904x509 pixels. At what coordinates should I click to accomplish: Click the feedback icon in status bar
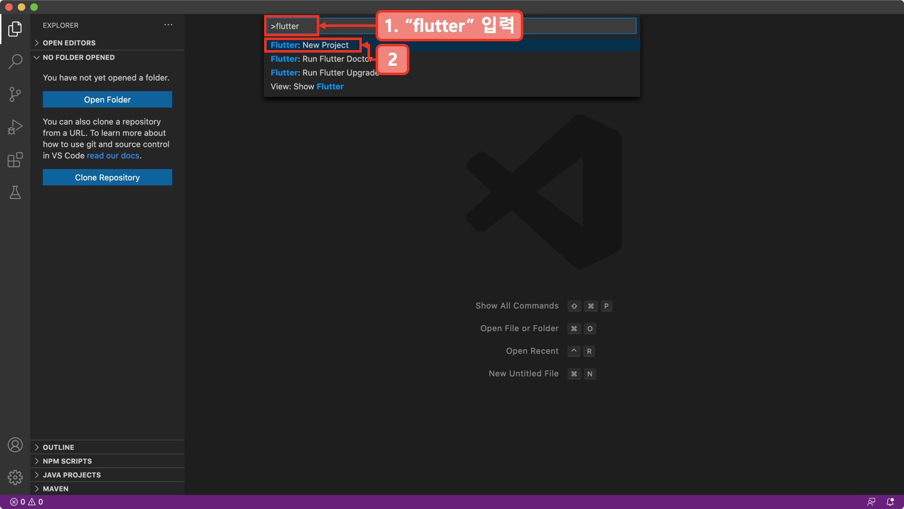[x=871, y=502]
